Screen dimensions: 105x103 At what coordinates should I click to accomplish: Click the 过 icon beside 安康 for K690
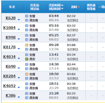(x=27, y=65)
